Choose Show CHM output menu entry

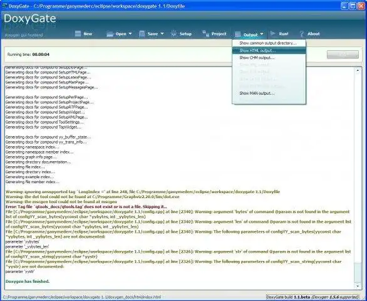pyautogui.click(x=269, y=58)
